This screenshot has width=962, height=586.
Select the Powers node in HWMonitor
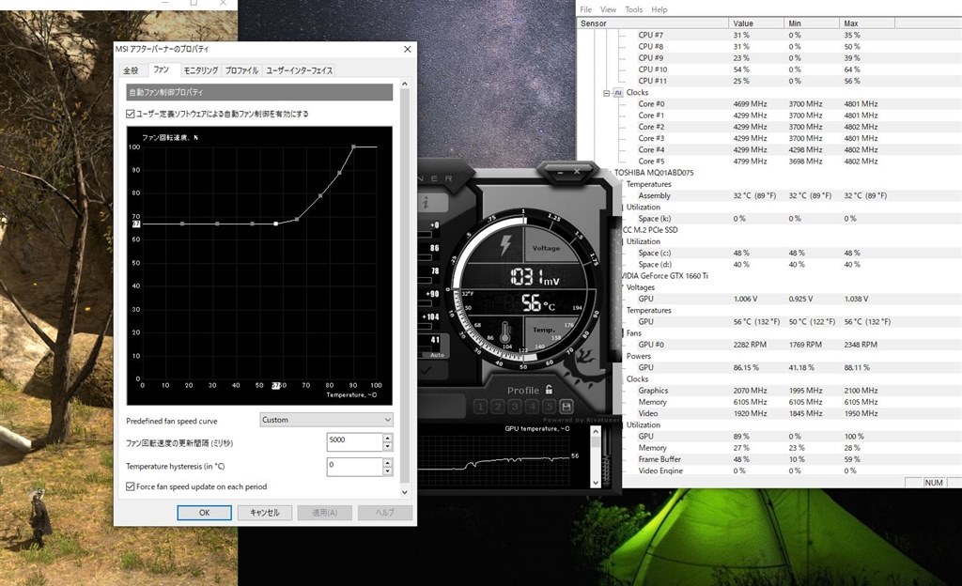click(x=638, y=356)
